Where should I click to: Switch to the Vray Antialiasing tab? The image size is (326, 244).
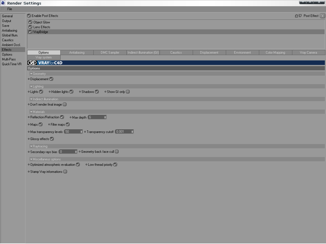pyautogui.click(x=77, y=53)
